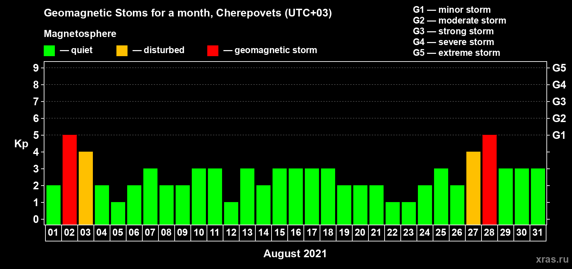Click Kp value 9 on left axis
The image size is (572, 269).
[36, 68]
